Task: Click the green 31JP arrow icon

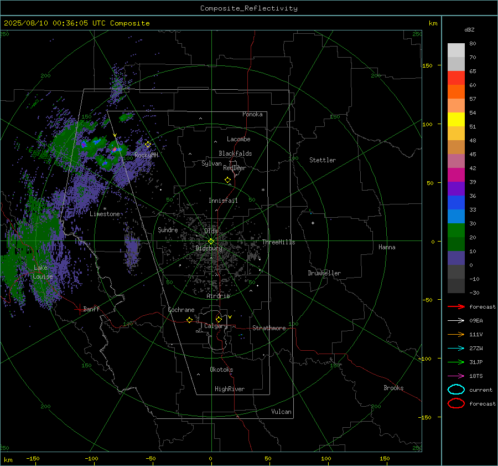Action: tap(456, 362)
